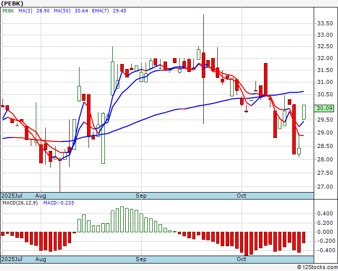The image size is (338, 271).
Task: Click the 0.200 MACD axis label
Action: coord(325,223)
